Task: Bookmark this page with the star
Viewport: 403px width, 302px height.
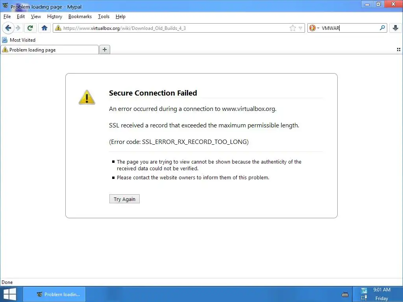Action: pos(292,28)
